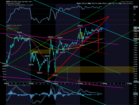This screenshot has height=105, width=139.
Task: Select the MACD(12,26,9) indicator legend
Action: coord(18,85)
